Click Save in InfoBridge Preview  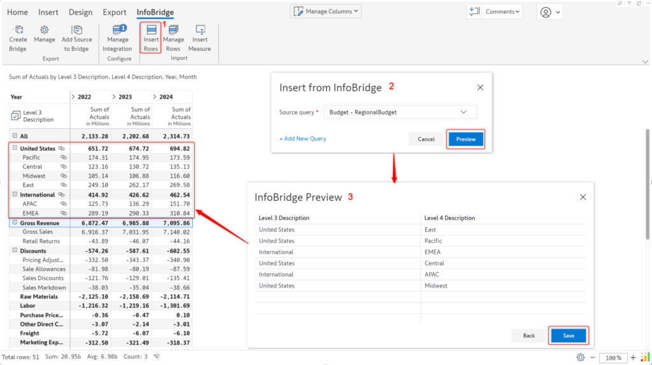pos(569,336)
